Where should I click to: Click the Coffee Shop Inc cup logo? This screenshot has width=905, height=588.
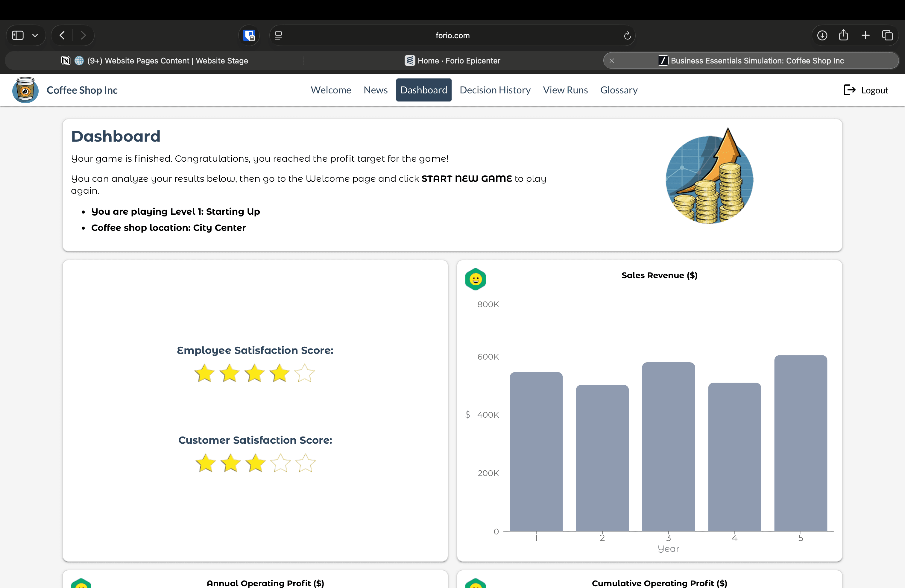tap(25, 90)
